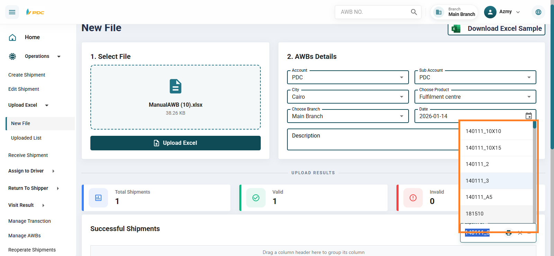
Task: Open the Choose Product dropdown
Action: 475,97
